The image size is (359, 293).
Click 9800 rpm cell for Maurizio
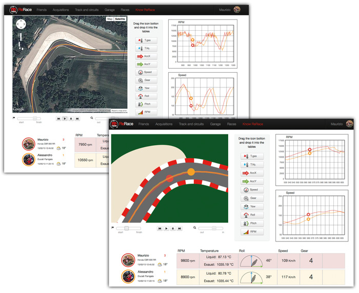[x=188, y=261]
